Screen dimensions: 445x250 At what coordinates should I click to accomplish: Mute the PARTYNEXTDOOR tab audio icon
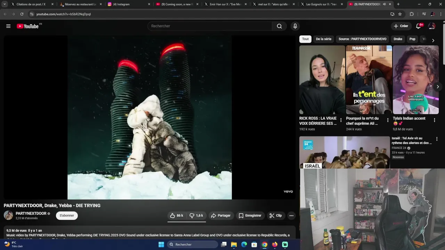(x=384, y=4)
